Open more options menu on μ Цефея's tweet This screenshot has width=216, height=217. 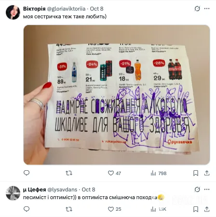tap(207, 190)
